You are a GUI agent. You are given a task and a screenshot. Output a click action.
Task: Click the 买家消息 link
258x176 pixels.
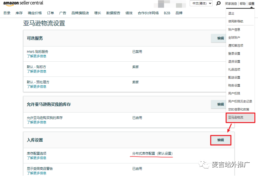point(231,4)
